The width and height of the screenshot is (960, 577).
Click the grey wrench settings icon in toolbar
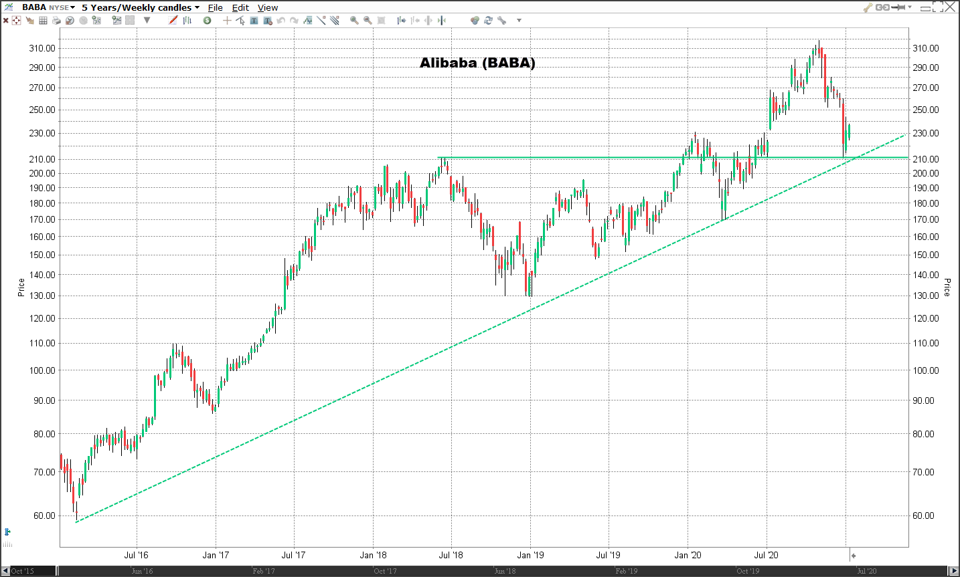502,21
